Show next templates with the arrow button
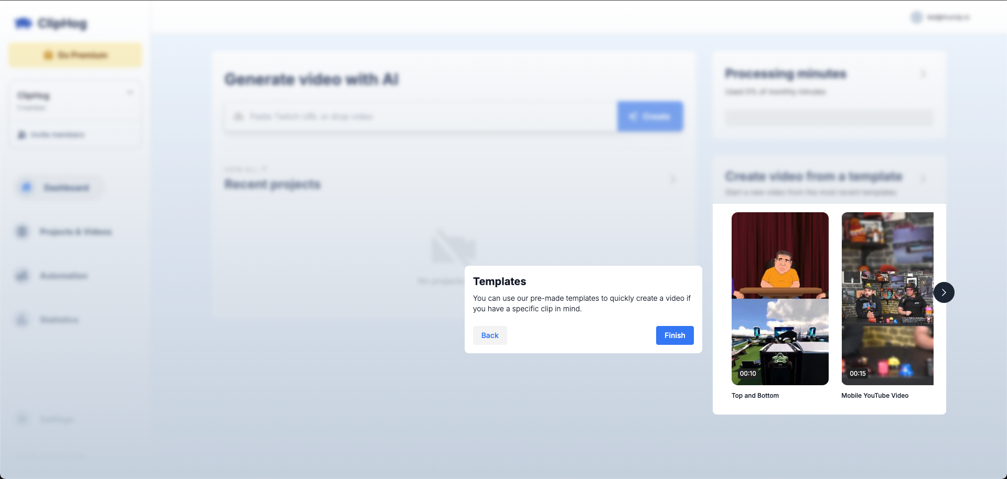The height and width of the screenshot is (479, 1007). pyautogui.click(x=944, y=292)
